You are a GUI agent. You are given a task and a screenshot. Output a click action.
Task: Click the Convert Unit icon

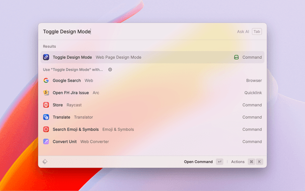(x=46, y=141)
